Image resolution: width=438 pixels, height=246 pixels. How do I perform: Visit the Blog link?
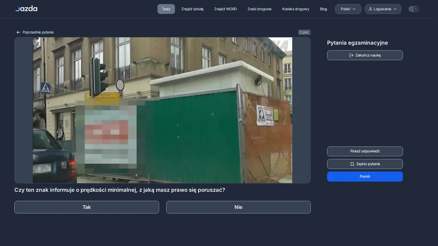[x=323, y=9]
